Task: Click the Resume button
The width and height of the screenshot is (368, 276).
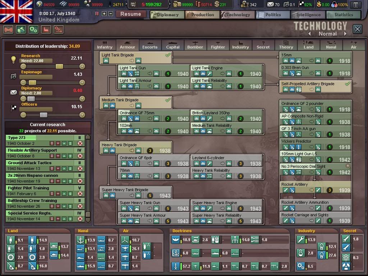Action: click(x=131, y=14)
